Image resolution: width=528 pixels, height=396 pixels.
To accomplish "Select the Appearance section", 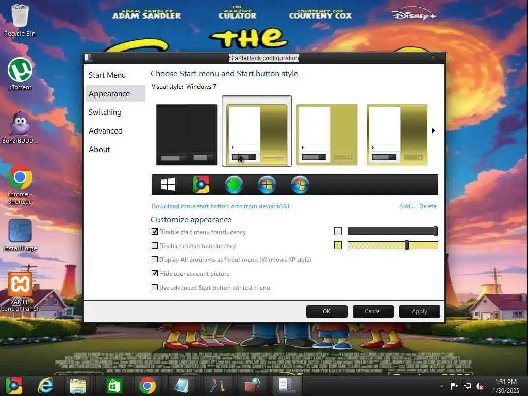I will 115,94.
